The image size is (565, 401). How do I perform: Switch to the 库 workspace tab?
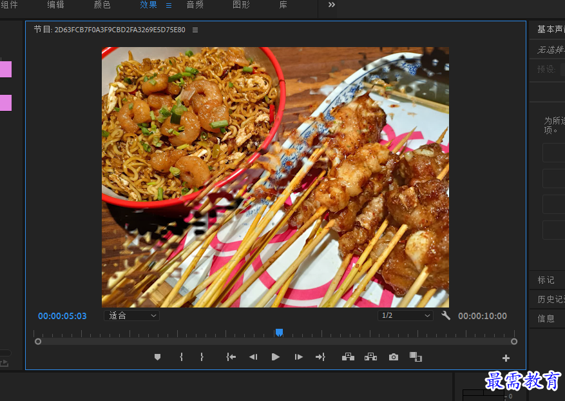pos(283,5)
